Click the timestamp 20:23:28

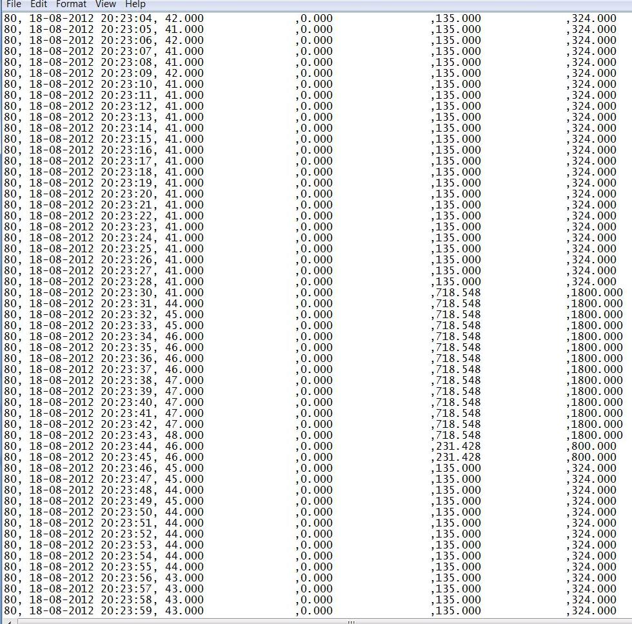click(x=126, y=281)
